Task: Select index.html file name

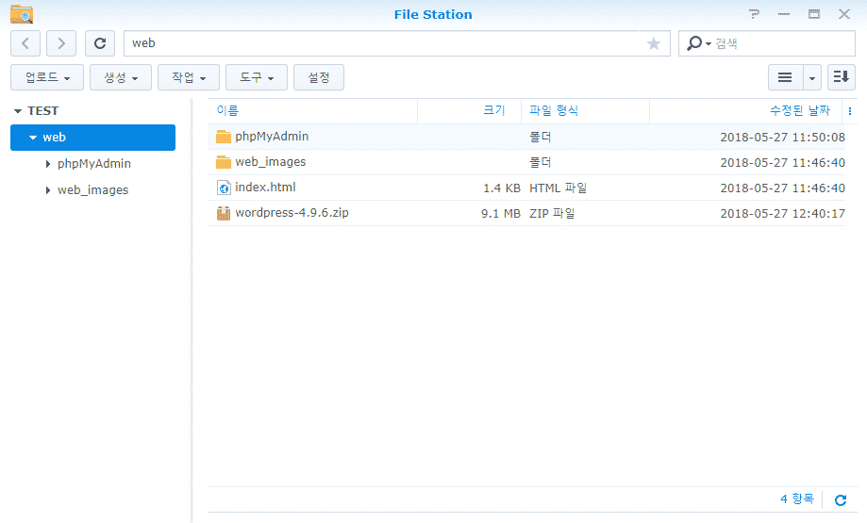Action: tap(265, 188)
